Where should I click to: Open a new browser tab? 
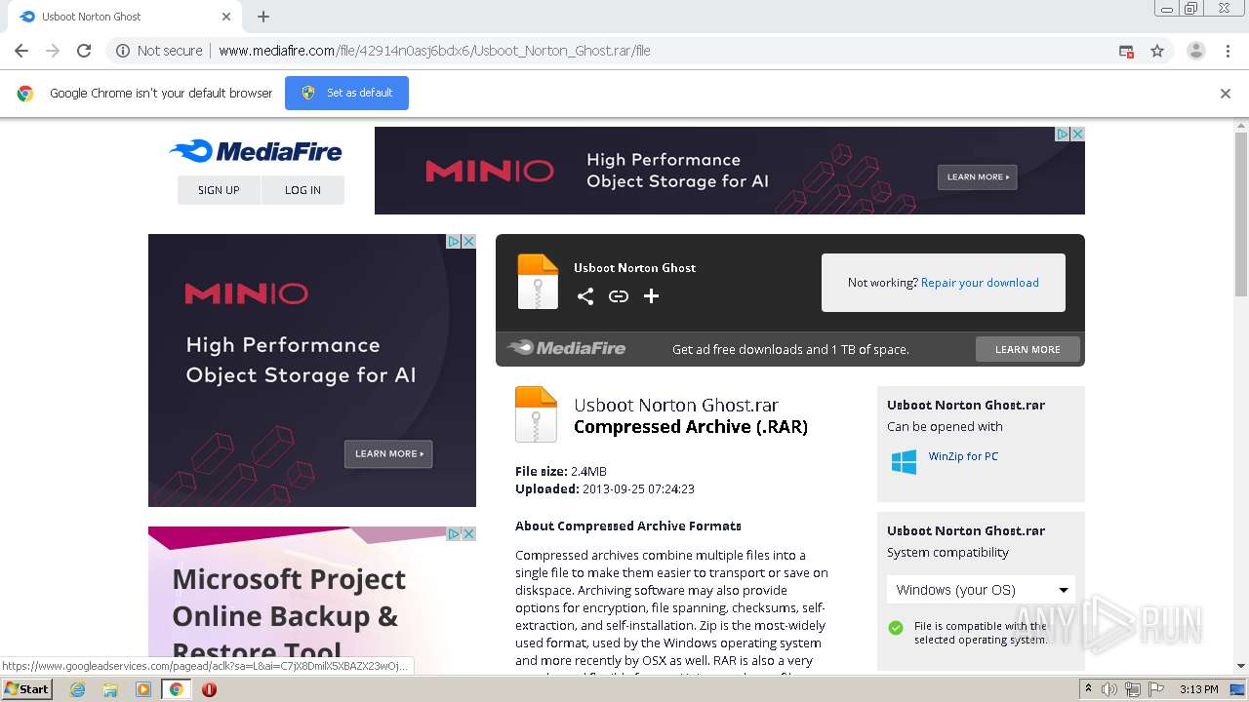click(x=263, y=17)
